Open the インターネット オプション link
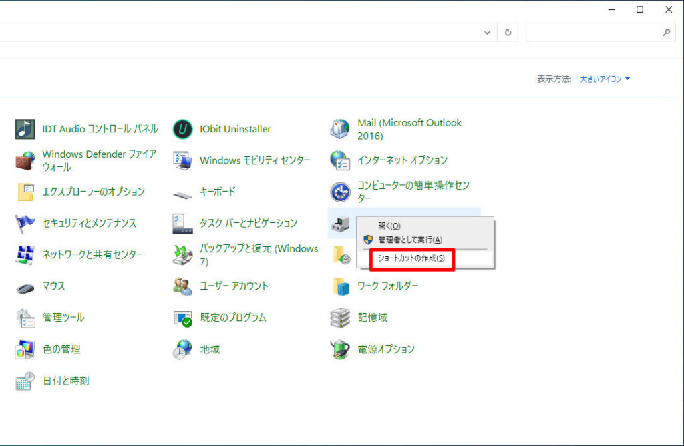The image size is (684, 446). (402, 160)
